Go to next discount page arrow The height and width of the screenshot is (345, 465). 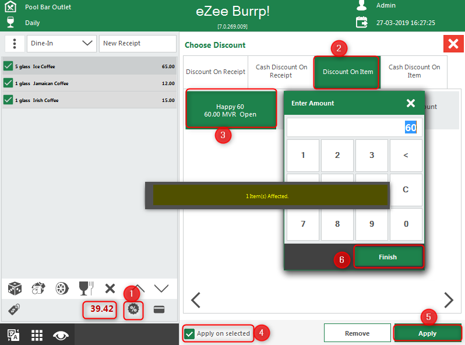coord(449,300)
